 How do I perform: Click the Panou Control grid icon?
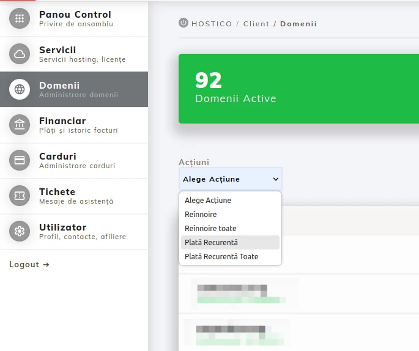[20, 18]
